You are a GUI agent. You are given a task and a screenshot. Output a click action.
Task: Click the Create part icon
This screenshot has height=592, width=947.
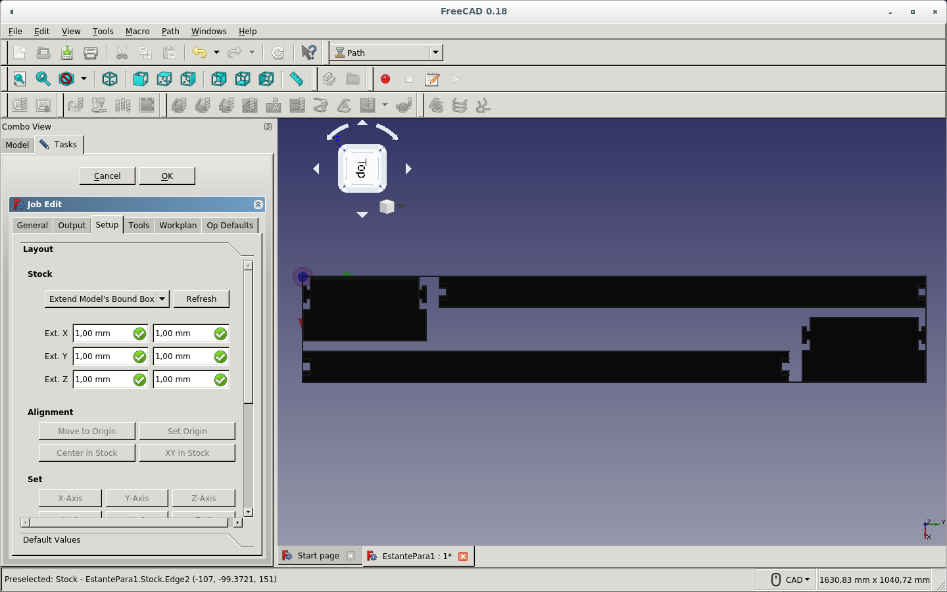point(329,79)
